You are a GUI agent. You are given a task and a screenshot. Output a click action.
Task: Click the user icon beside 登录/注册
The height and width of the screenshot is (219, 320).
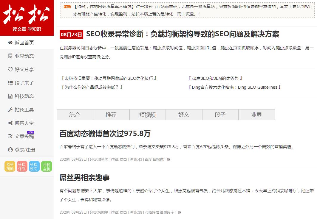(10, 150)
